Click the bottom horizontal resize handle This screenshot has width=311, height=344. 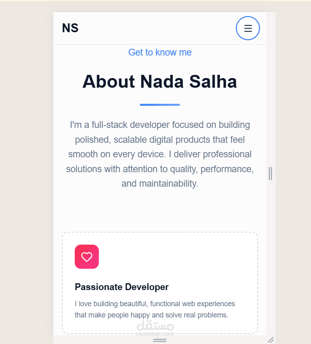click(160, 340)
